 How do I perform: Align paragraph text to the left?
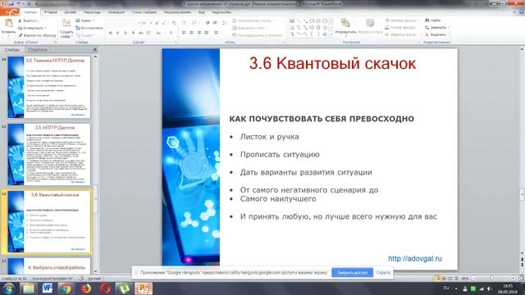point(184,33)
